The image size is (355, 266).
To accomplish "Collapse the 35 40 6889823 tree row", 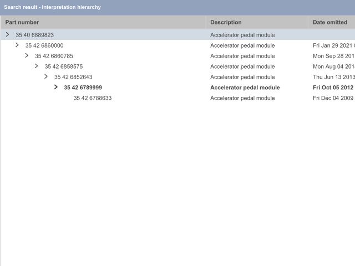I will tap(7, 34).
